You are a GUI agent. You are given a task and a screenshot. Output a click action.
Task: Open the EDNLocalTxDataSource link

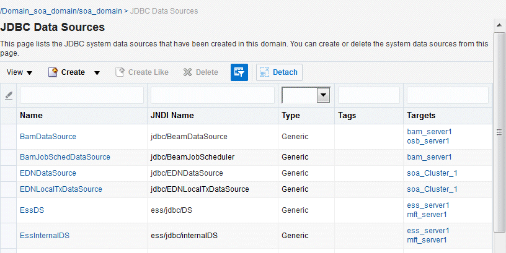coord(61,189)
